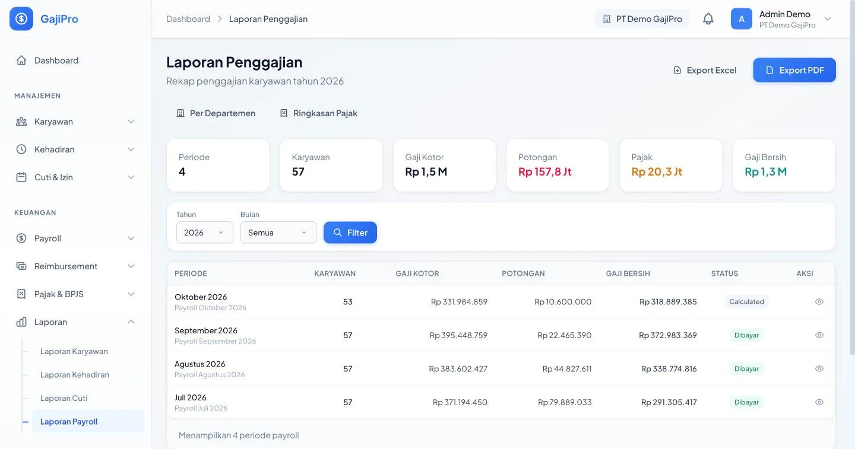Click the building icon beside PT Demo GajiPro

coord(607,19)
